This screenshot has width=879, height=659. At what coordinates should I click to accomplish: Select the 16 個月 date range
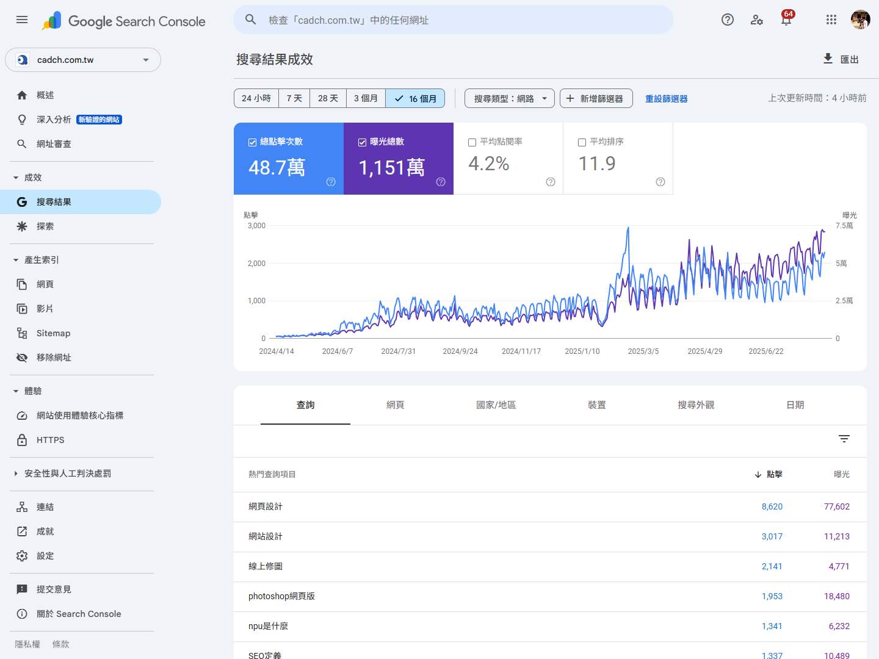(x=415, y=98)
